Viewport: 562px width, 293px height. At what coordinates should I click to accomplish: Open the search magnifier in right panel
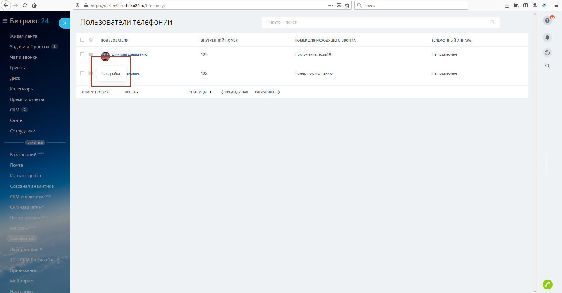coord(548,66)
